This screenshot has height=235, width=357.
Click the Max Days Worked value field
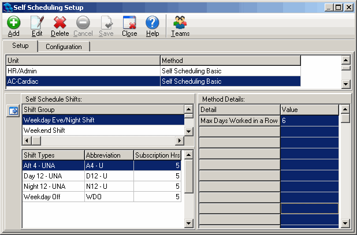(x=309, y=121)
